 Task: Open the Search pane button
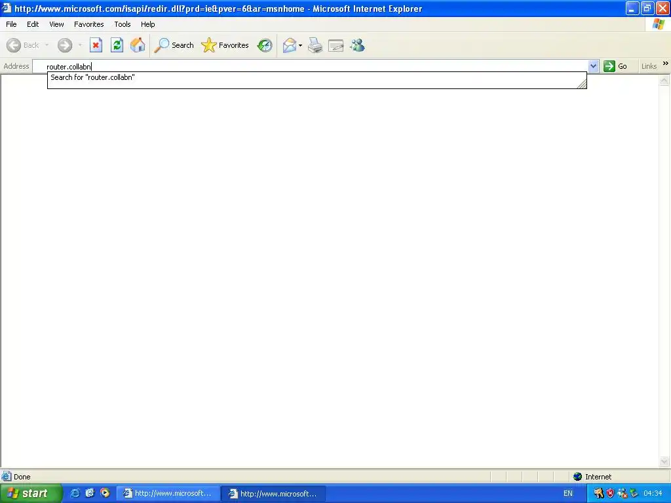(174, 45)
